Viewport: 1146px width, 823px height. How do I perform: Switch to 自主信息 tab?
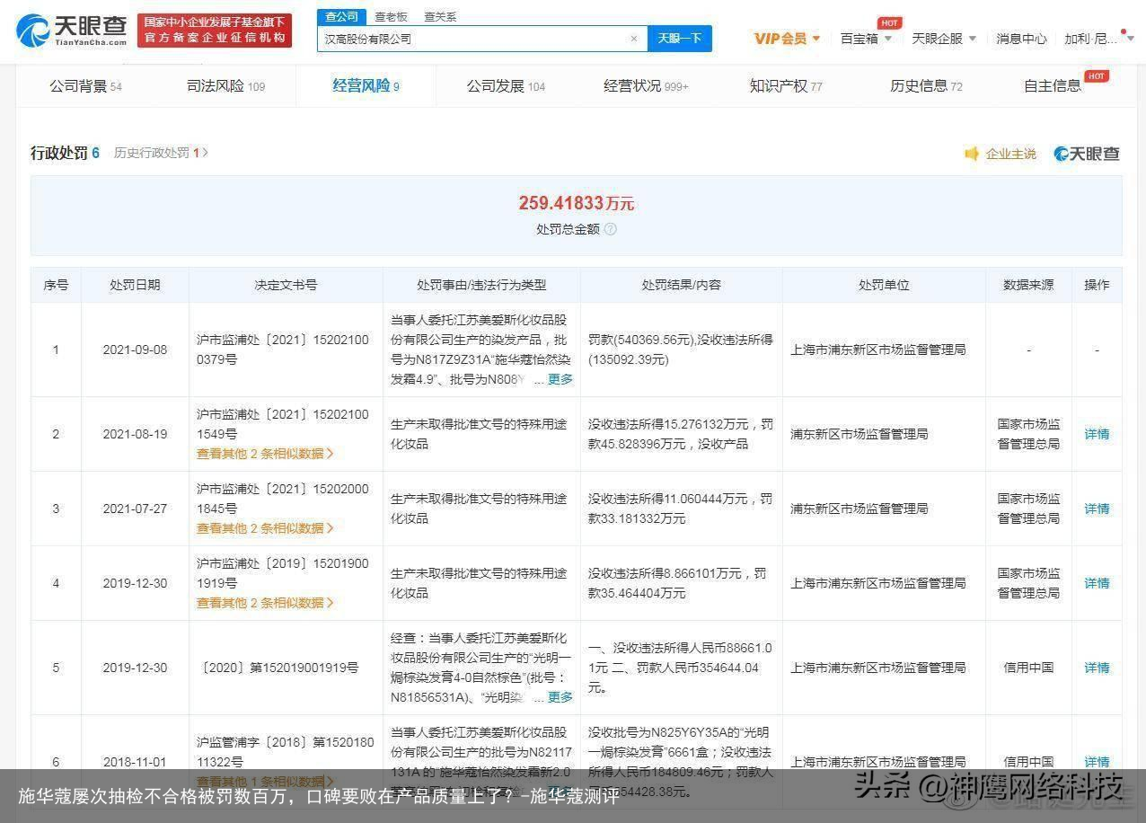pos(1053,86)
